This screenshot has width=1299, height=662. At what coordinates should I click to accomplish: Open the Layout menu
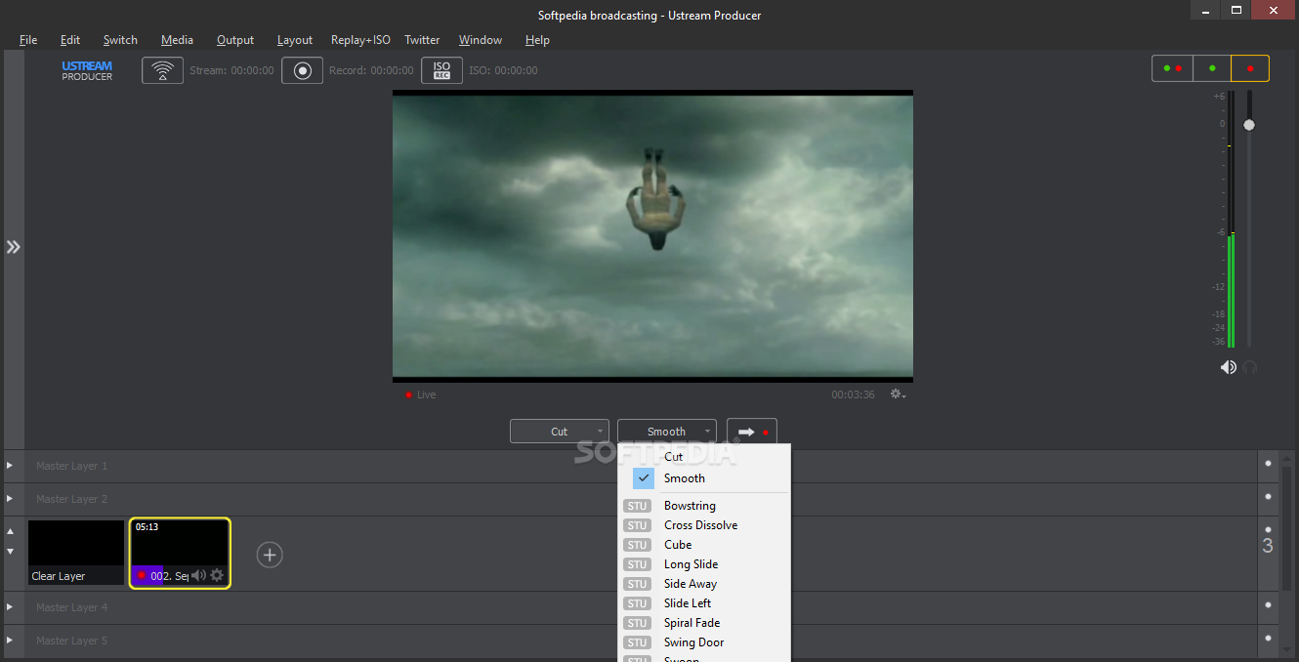[x=295, y=40]
